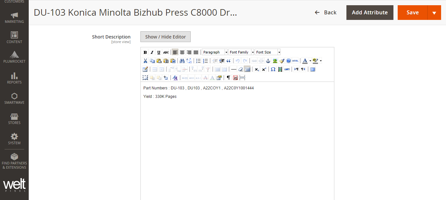Align text right

pyautogui.click(x=189, y=52)
